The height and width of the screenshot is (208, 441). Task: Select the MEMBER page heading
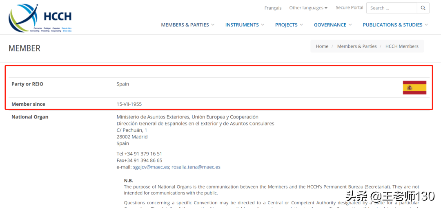point(24,48)
